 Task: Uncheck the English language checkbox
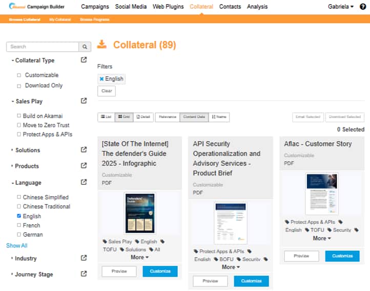pos(19,216)
